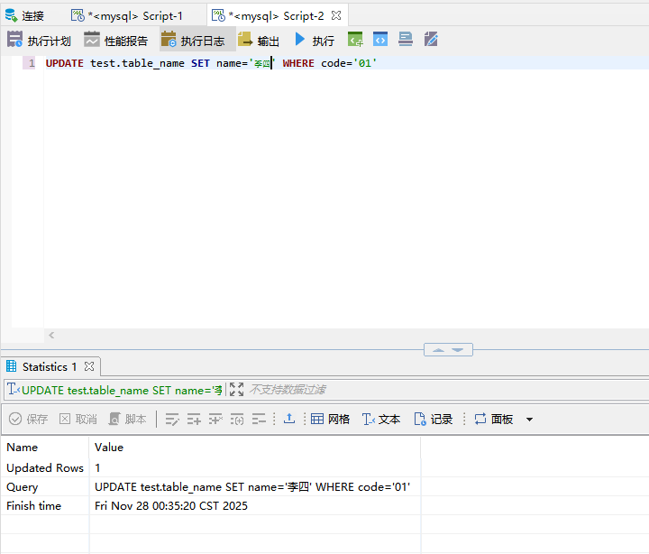The width and height of the screenshot is (649, 554).
Task: Toggle the 执行日志 execution log
Action: click(x=193, y=40)
